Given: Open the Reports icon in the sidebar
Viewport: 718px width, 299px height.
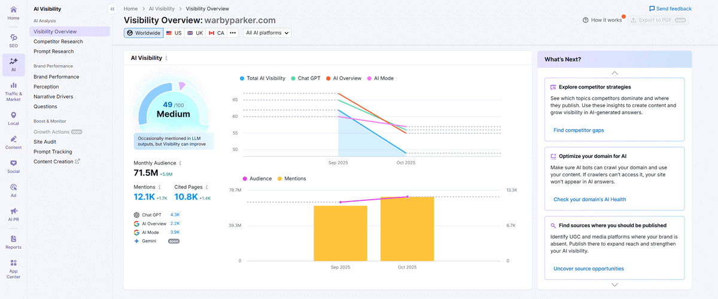Looking at the screenshot, I should point(13,239).
